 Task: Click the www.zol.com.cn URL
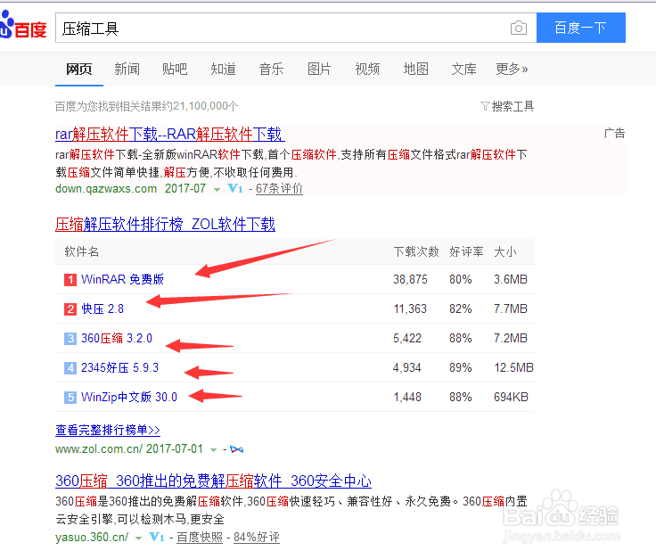pos(99,449)
